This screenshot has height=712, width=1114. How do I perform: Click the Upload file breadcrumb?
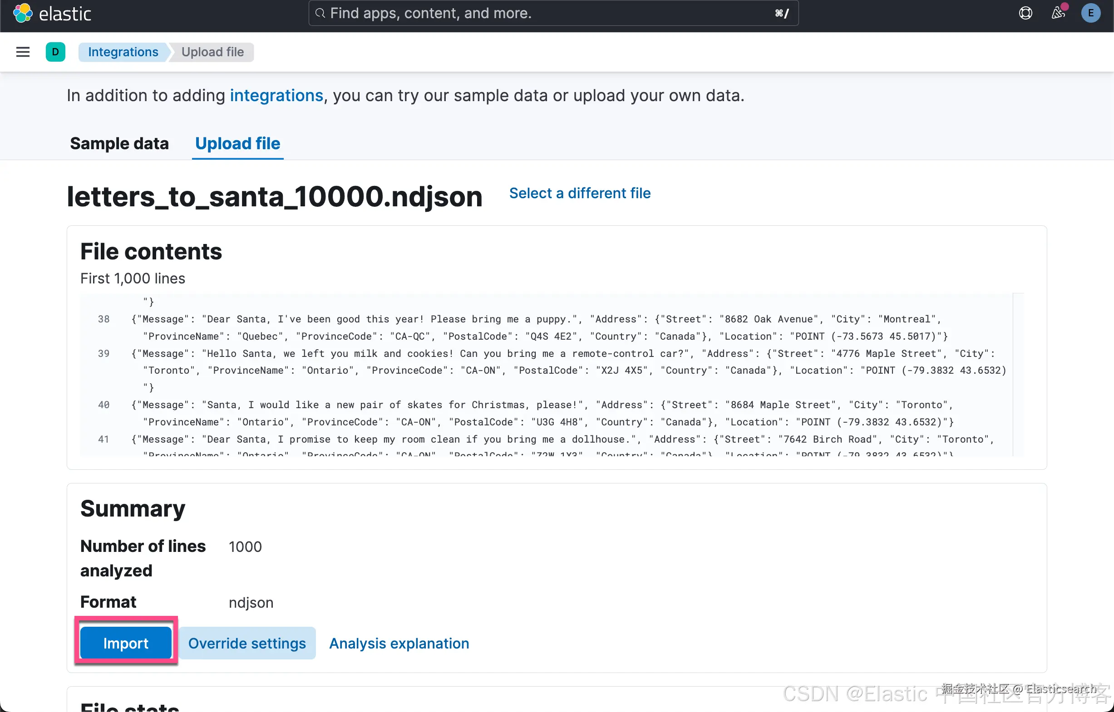pyautogui.click(x=212, y=52)
